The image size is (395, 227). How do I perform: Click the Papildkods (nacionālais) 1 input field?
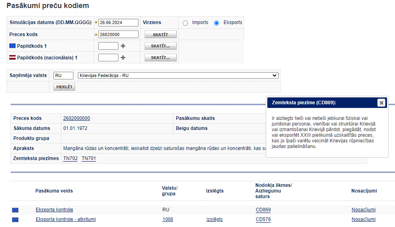[108, 58]
